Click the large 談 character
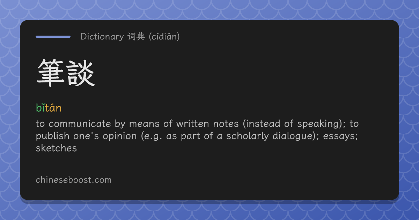This screenshot has height=220, width=419. [81, 73]
